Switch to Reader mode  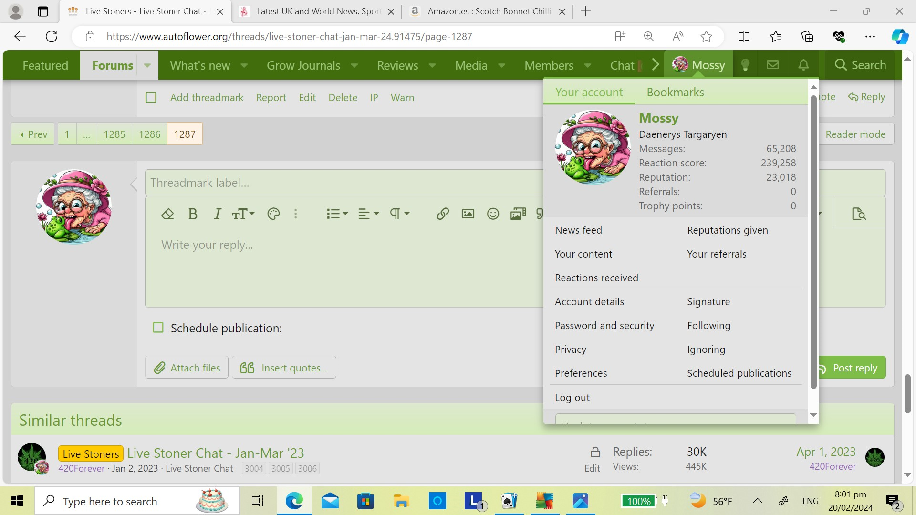[x=855, y=134]
